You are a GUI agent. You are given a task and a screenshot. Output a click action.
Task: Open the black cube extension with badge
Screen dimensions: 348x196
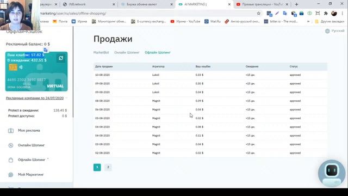point(294,14)
